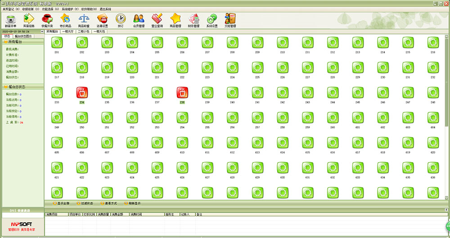
Task: Open 会员管理 member management
Action: (x=139, y=20)
